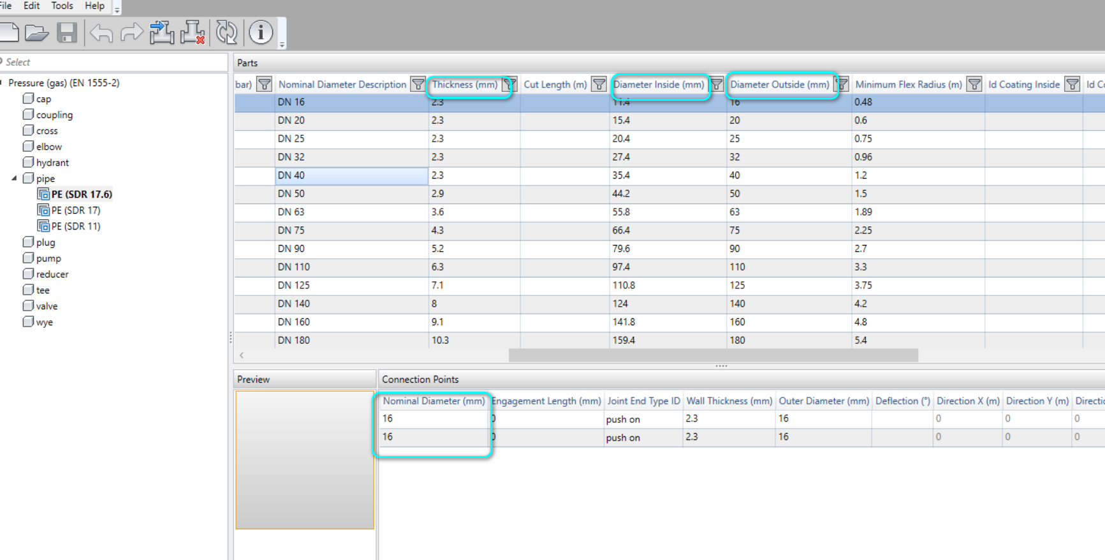The height and width of the screenshot is (560, 1105).
Task: Filter the Nominal Diameter Description column
Action: coord(418,84)
